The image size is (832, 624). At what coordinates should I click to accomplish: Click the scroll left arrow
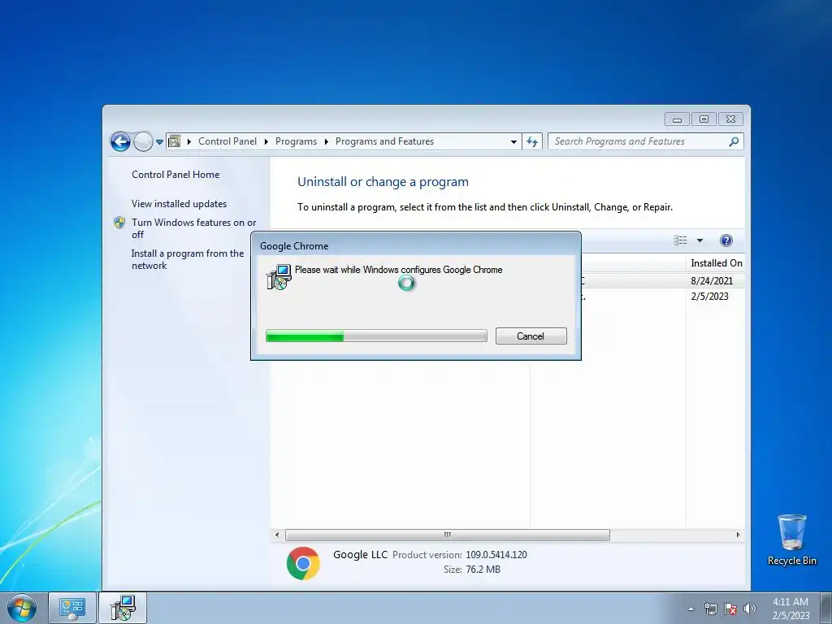click(x=277, y=535)
